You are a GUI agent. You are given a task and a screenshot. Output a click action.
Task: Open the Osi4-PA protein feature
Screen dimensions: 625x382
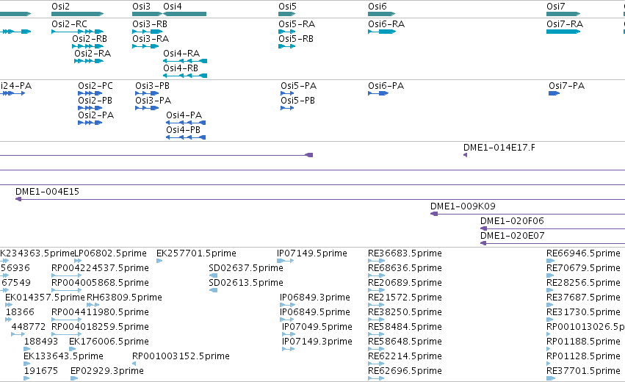pos(186,123)
